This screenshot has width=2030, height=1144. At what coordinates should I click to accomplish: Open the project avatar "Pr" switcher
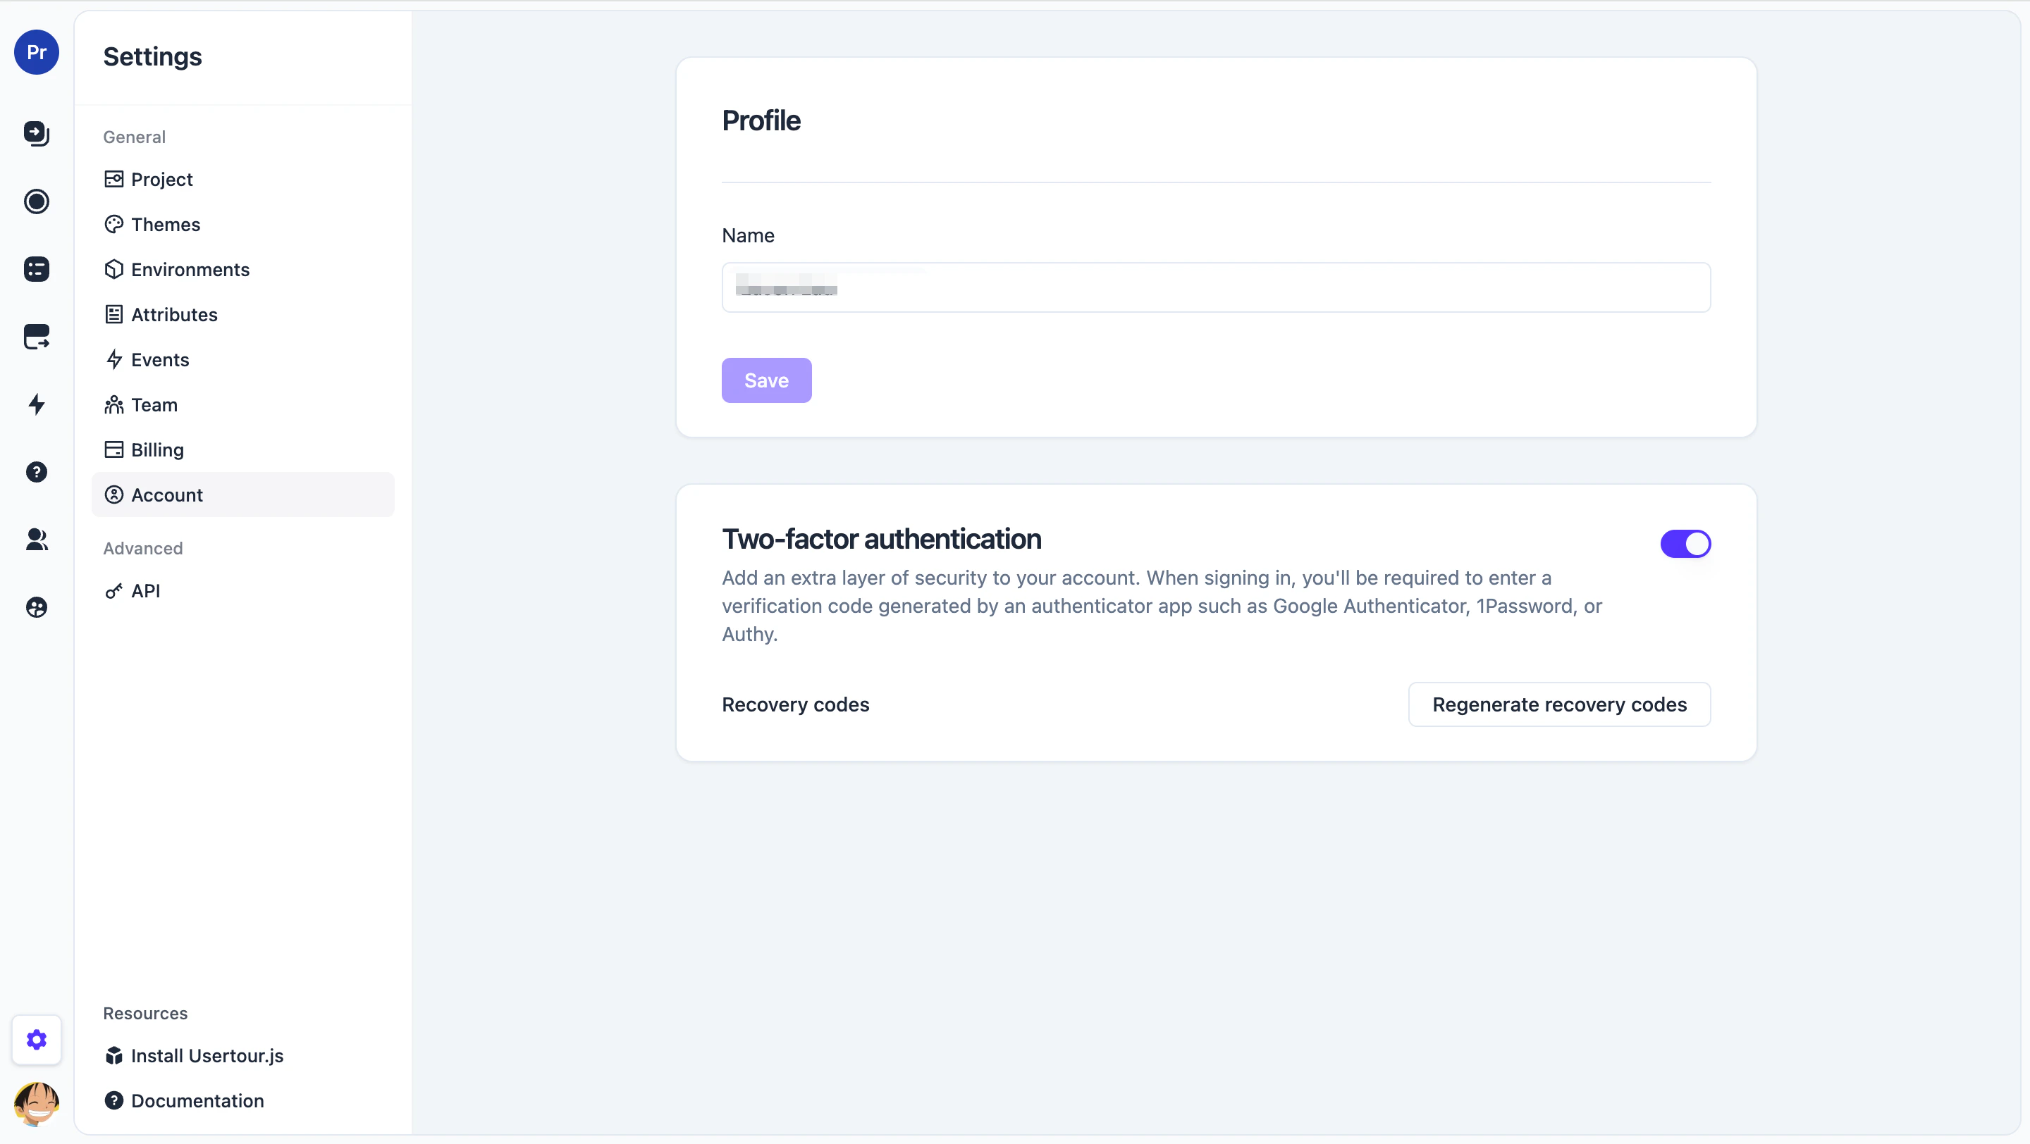tap(36, 52)
